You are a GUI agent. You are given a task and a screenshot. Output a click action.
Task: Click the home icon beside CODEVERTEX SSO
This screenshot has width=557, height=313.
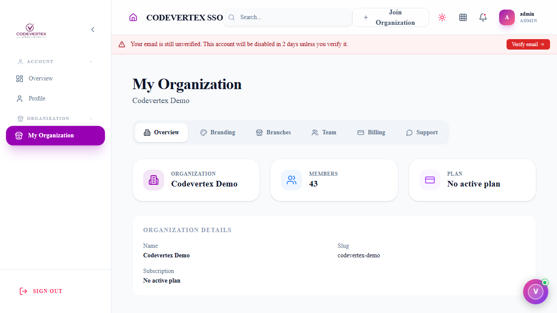coord(133,17)
